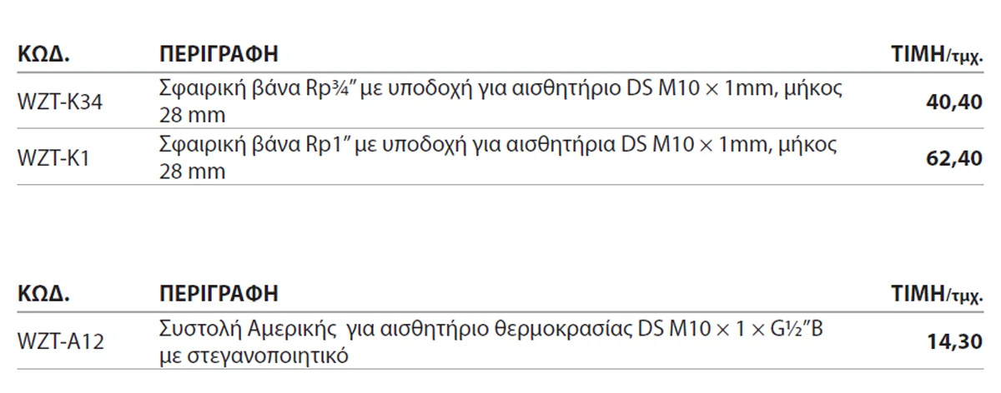Click '28 mm' in the WZT-K1 row
Viewport: 1001px width, 393px height.
[192, 170]
